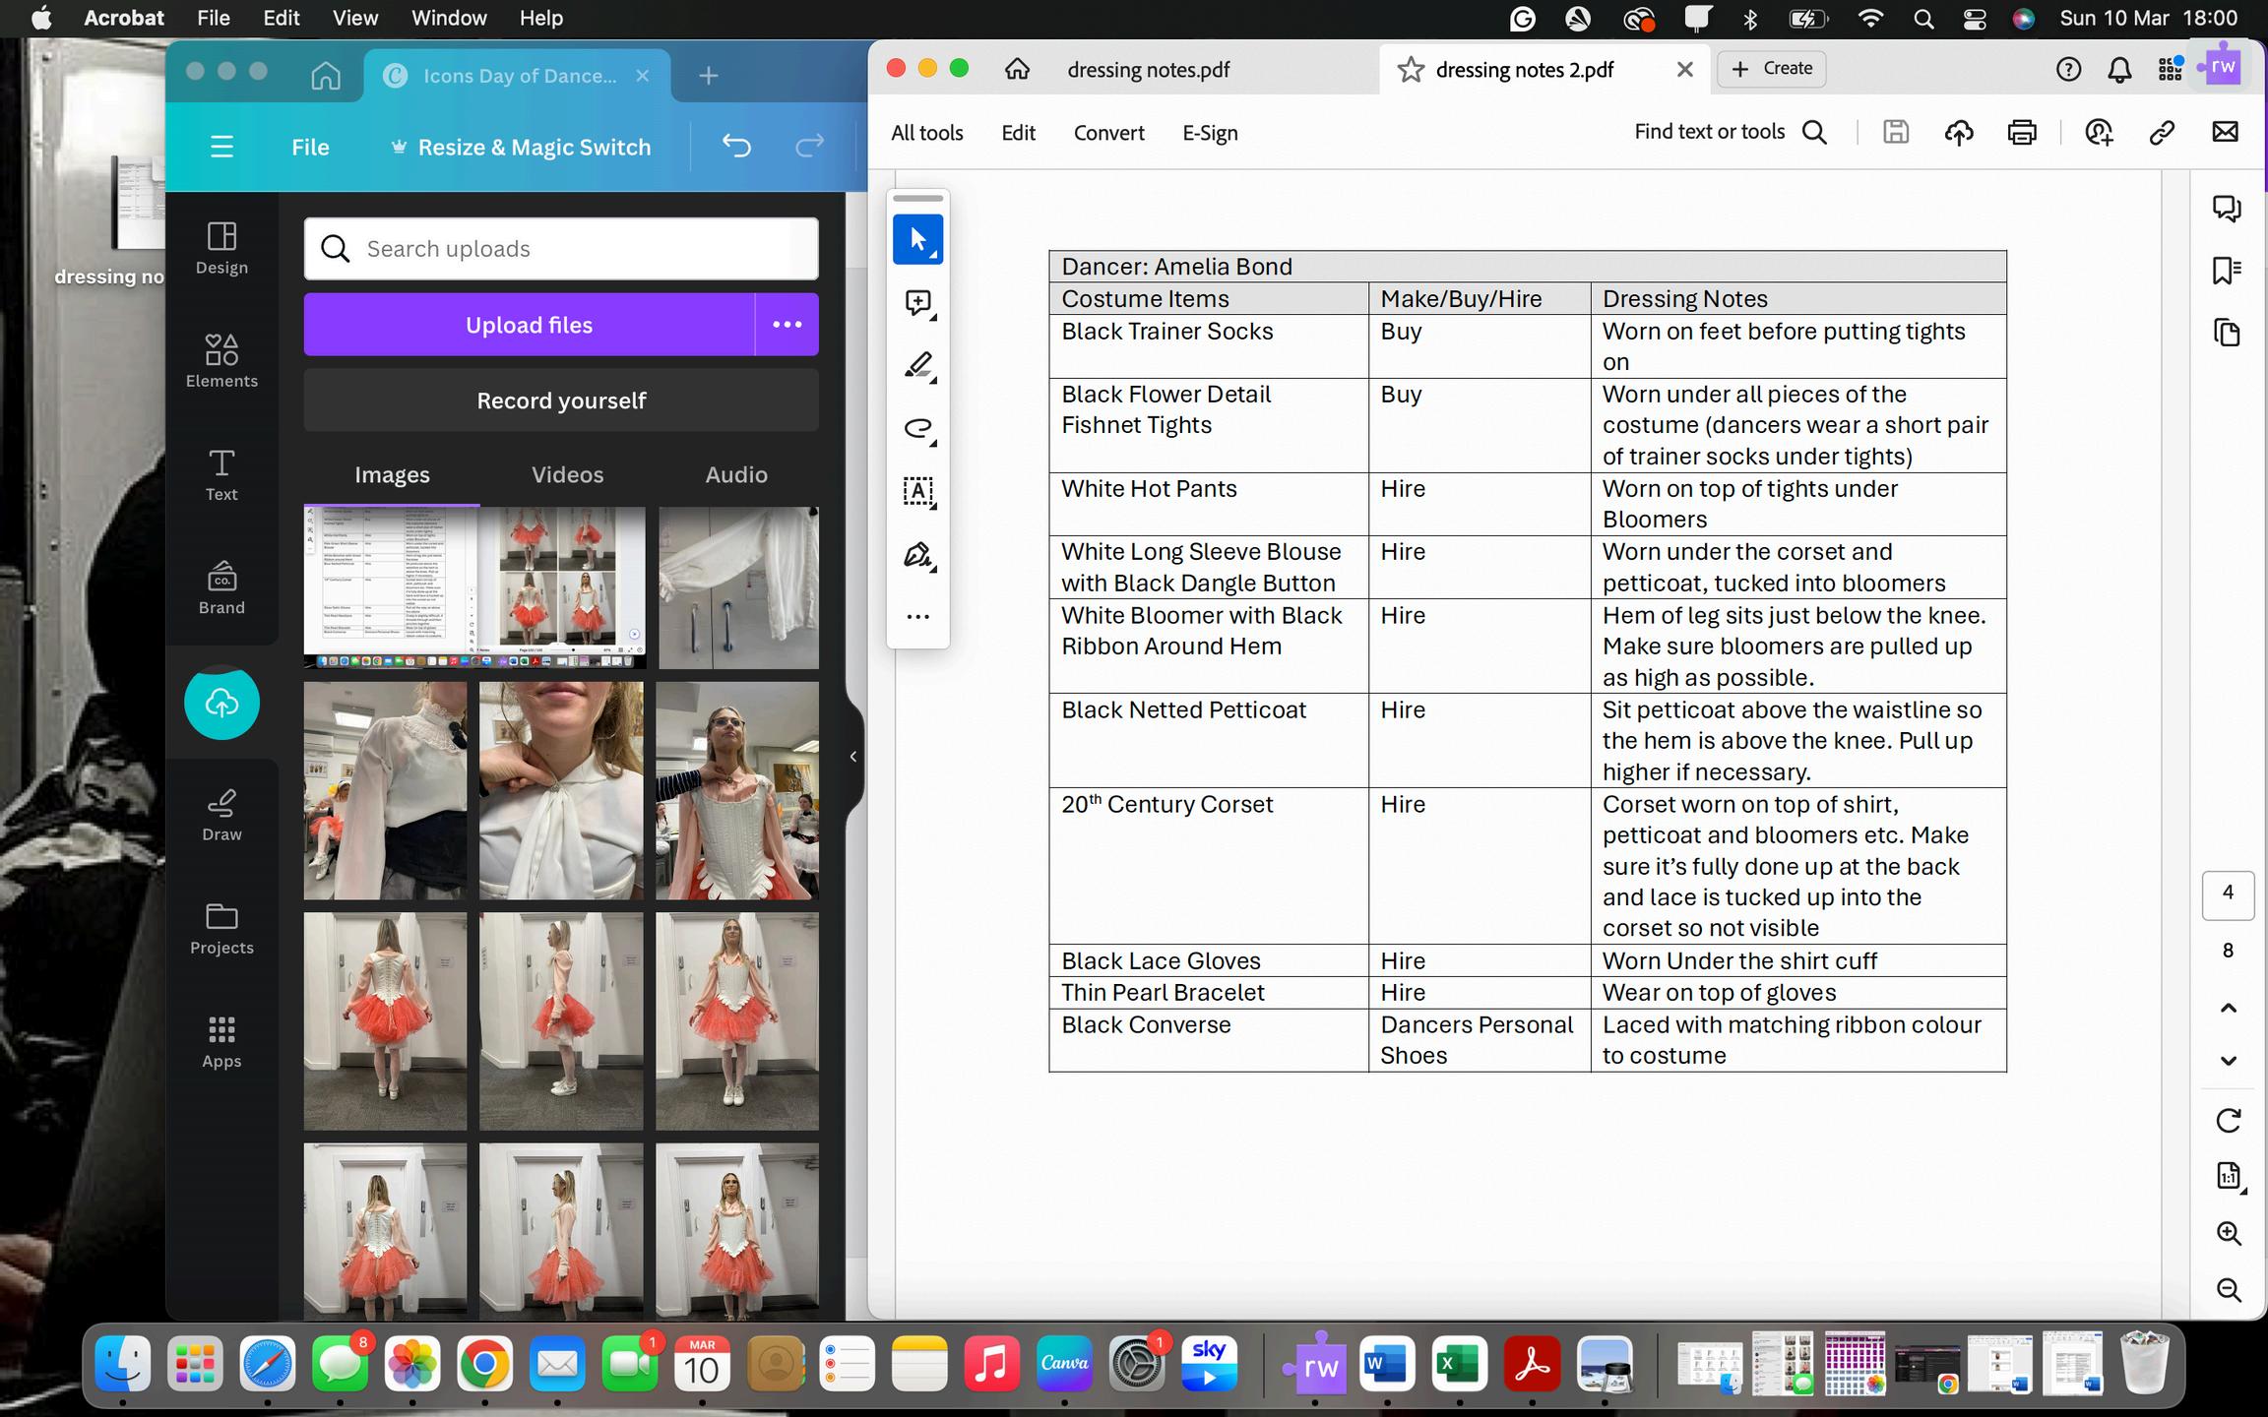The image size is (2268, 1417).
Task: Open Upload files more options menu
Action: click(x=787, y=325)
